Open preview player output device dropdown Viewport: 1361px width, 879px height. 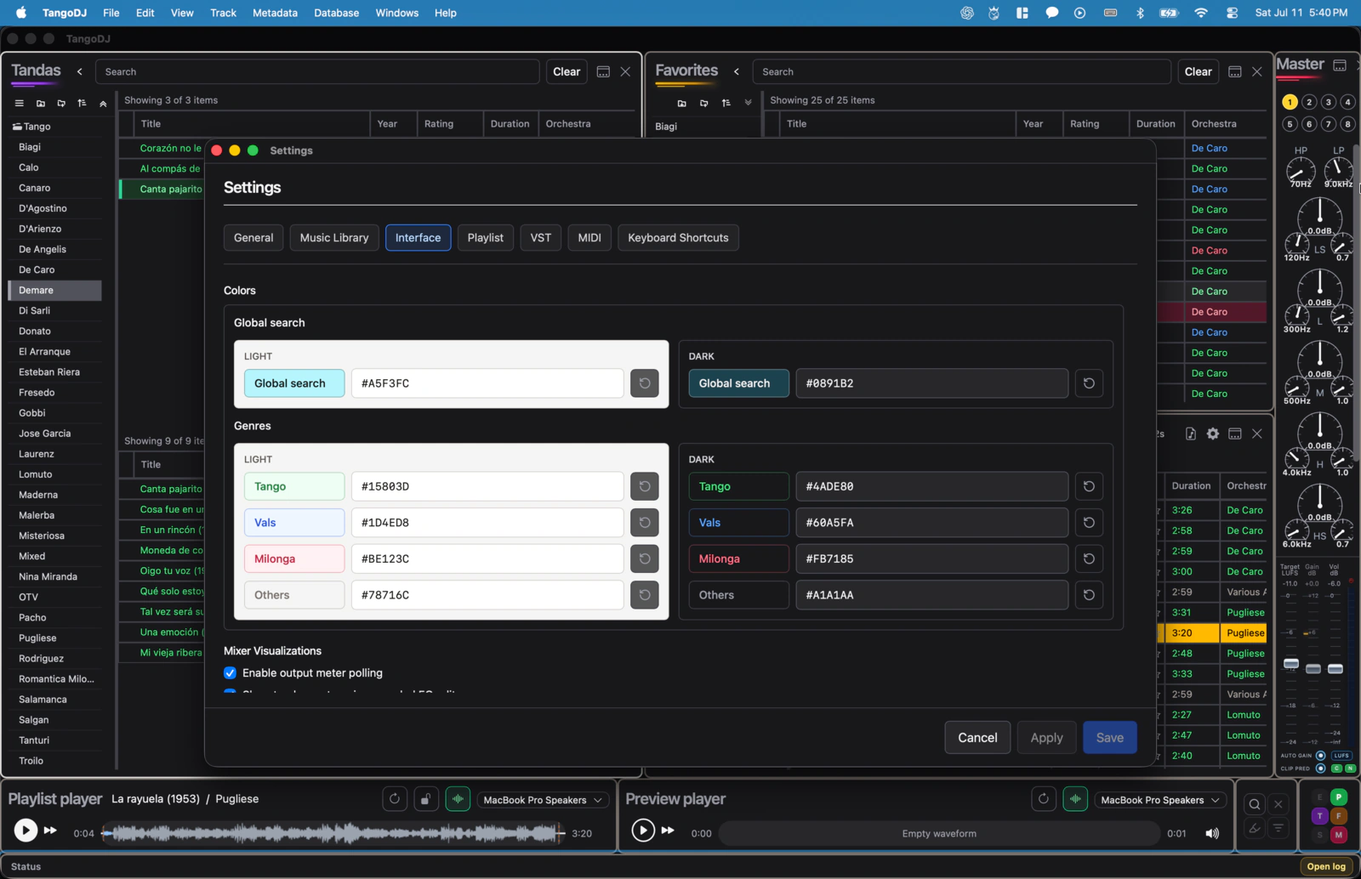click(1160, 800)
